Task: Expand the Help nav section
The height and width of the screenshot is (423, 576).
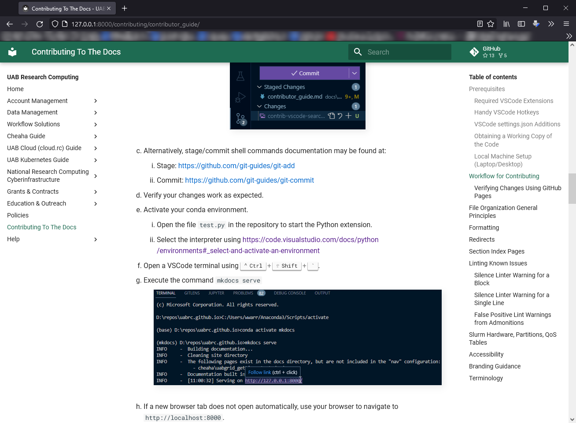Action: click(96, 239)
